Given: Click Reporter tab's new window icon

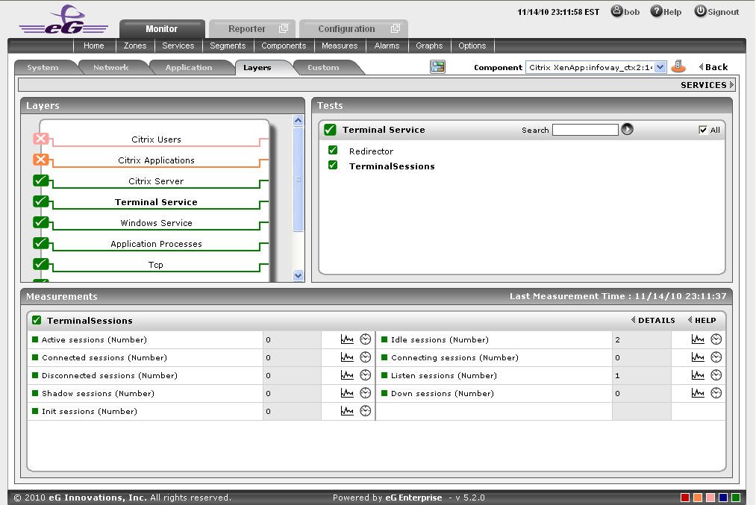Looking at the screenshot, I should (x=284, y=28).
